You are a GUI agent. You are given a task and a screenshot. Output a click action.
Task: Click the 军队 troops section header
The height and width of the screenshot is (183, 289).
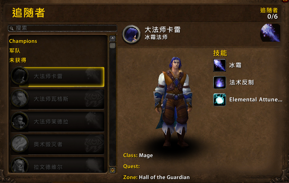pyautogui.click(x=15, y=51)
